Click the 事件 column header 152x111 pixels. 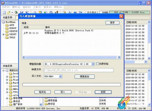pyautogui.click(x=82, y=27)
